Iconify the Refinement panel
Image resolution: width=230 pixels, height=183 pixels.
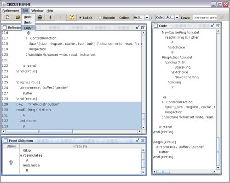tap(138, 27)
